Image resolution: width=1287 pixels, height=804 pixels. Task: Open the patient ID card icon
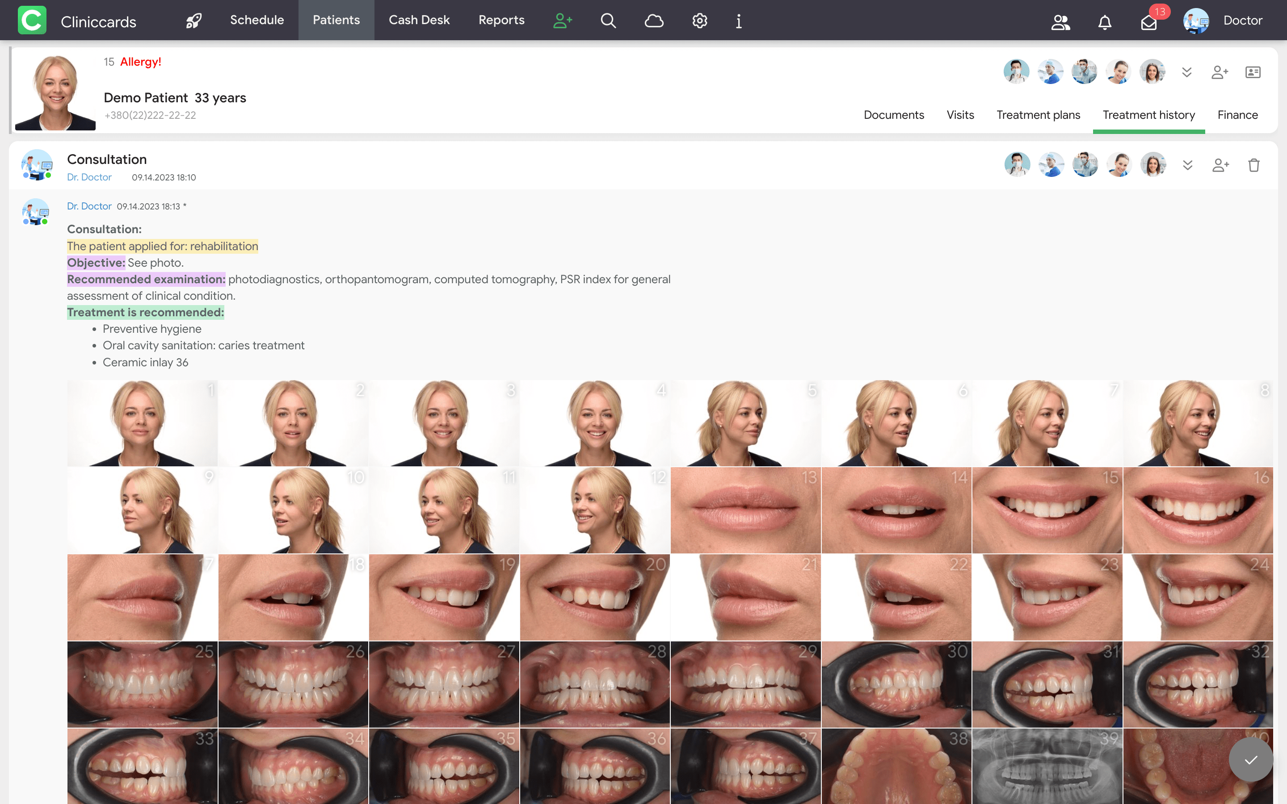coord(1253,72)
